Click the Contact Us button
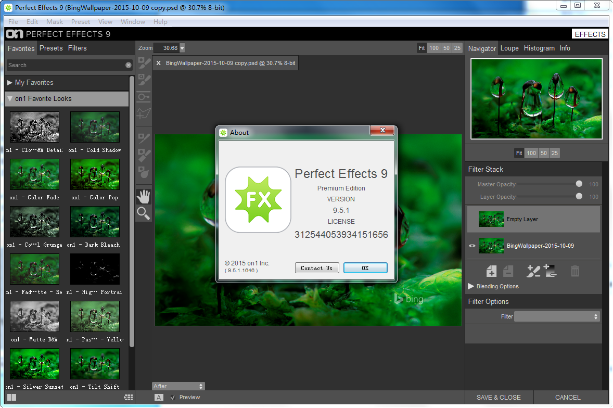The image size is (613, 408). click(x=317, y=268)
